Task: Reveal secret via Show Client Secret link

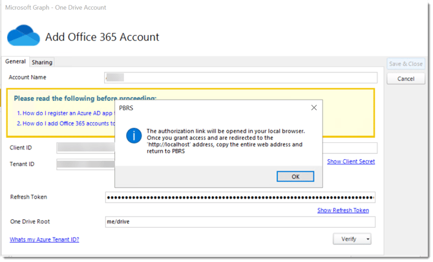Action: [x=351, y=161]
